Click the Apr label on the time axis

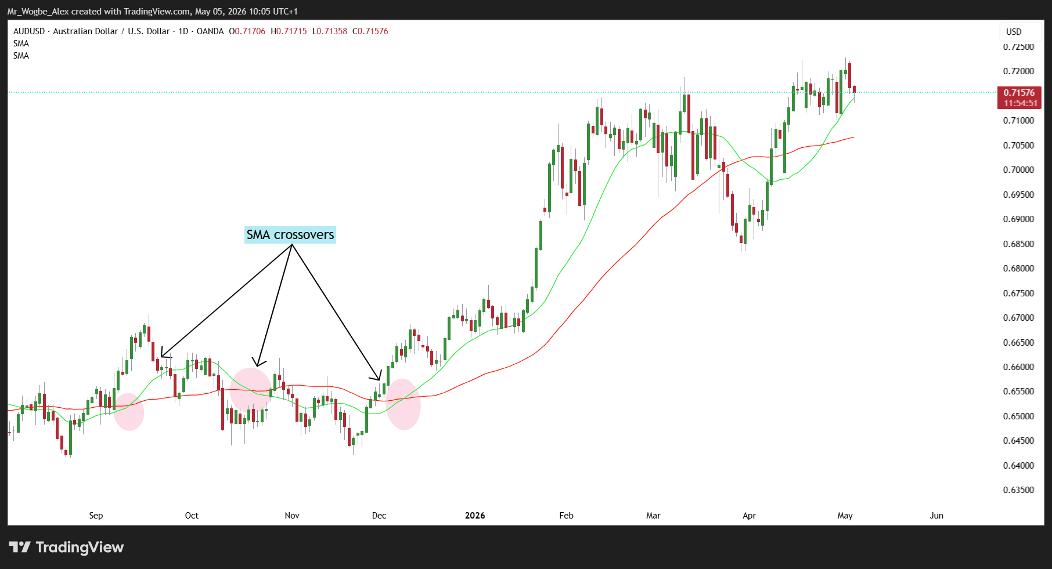[x=749, y=516]
